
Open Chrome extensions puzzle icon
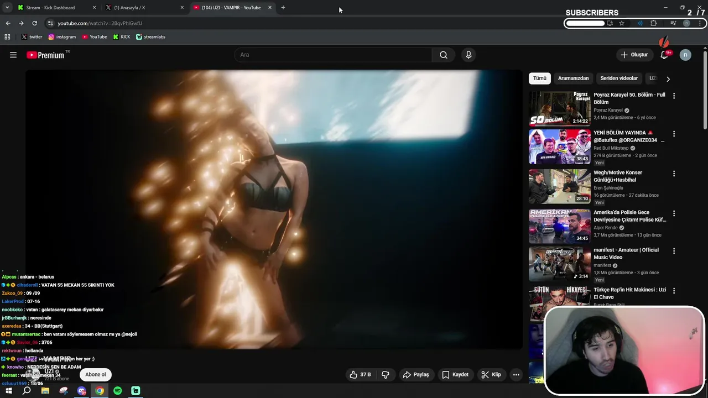654,23
